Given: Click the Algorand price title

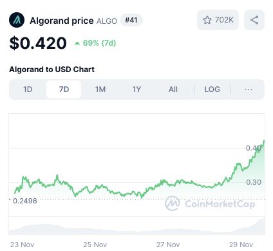Looking at the screenshot, I should [x=62, y=21].
